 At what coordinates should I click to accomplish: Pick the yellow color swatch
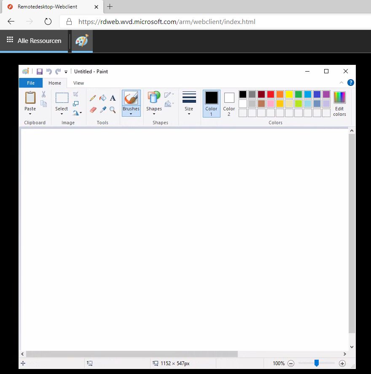click(289, 94)
